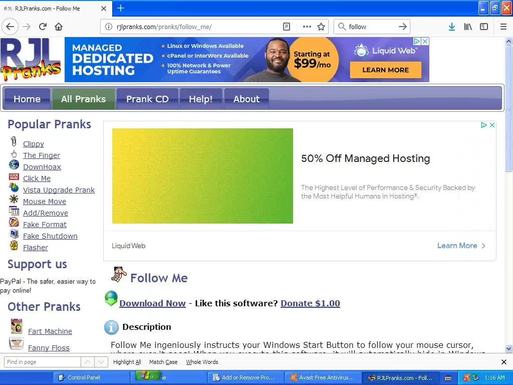Click the browser forward arrow
The image size is (513, 385).
click(27, 27)
